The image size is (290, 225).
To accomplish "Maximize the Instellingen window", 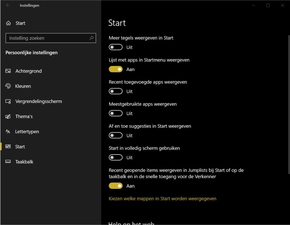I will 268,5.
